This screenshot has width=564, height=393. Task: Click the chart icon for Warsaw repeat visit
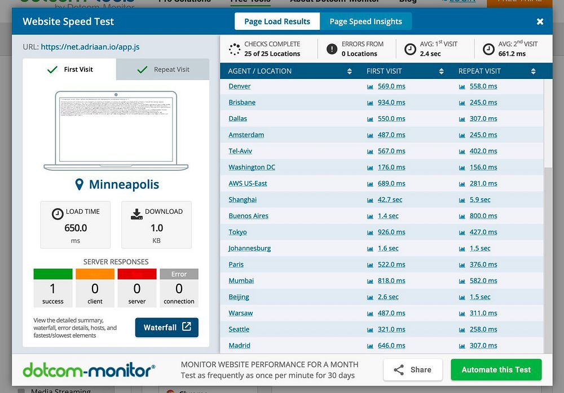462,313
